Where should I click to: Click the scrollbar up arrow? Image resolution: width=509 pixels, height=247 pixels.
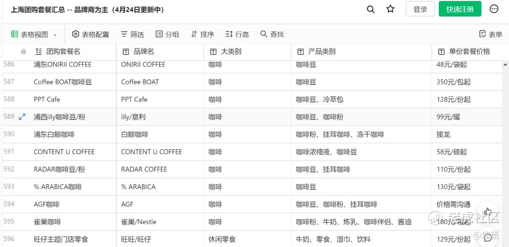click(x=505, y=65)
